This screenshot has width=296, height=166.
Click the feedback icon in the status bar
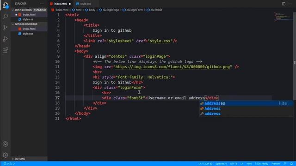[x=285, y=164]
